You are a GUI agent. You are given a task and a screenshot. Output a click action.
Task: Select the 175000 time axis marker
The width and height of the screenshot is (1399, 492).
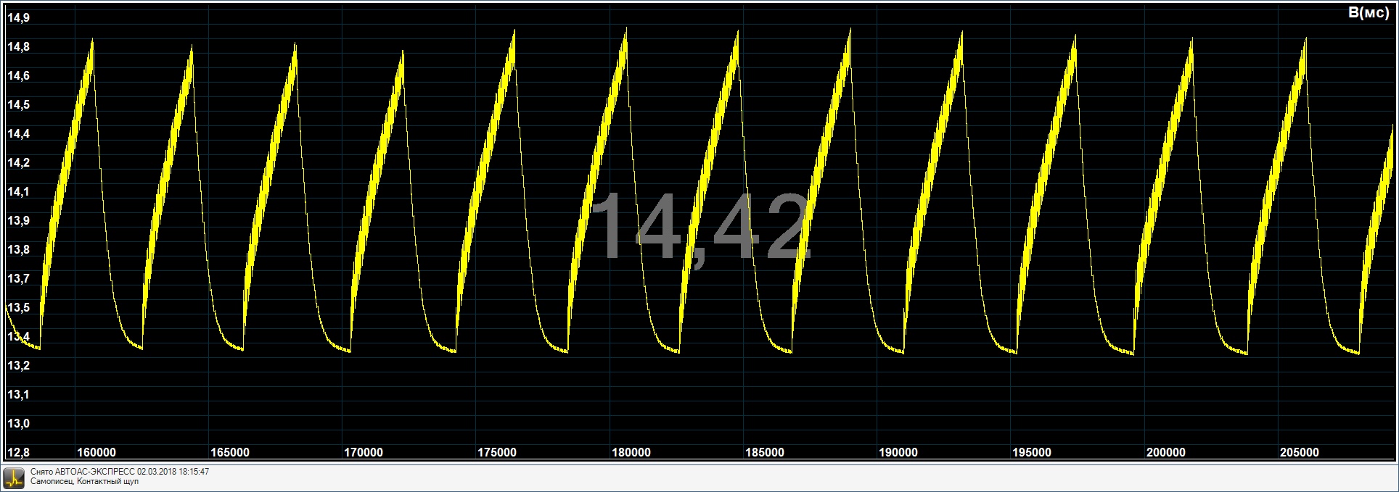click(x=497, y=453)
